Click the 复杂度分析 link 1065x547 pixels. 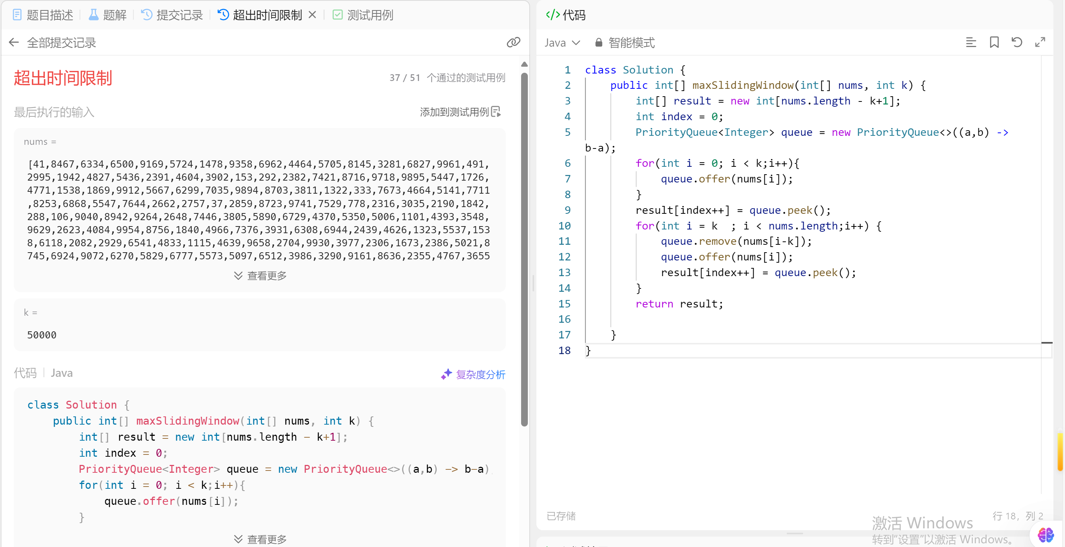[x=473, y=374]
